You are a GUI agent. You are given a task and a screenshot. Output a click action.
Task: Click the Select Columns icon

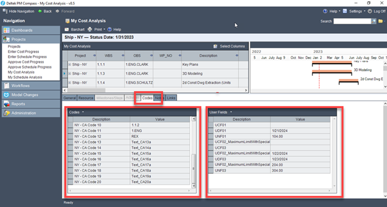(x=215, y=46)
